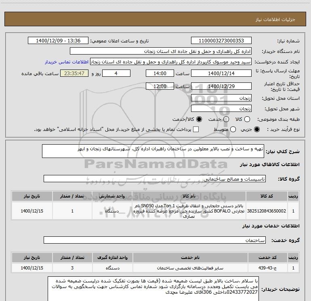Image resolution: width=311 pixels, height=301 pixels.
Task: Choose the متوسط purchase type radio
Action: pyautogui.click(x=233, y=130)
